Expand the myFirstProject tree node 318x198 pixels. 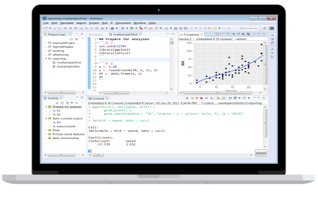(46, 47)
